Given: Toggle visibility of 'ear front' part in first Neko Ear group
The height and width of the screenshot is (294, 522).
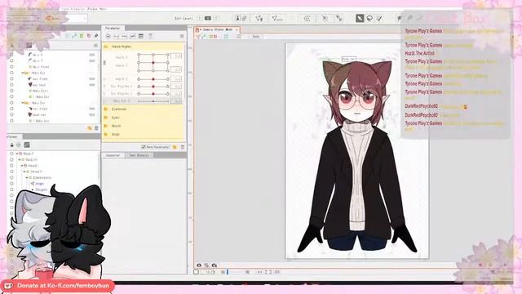Looking at the screenshot, I should coord(11,78).
